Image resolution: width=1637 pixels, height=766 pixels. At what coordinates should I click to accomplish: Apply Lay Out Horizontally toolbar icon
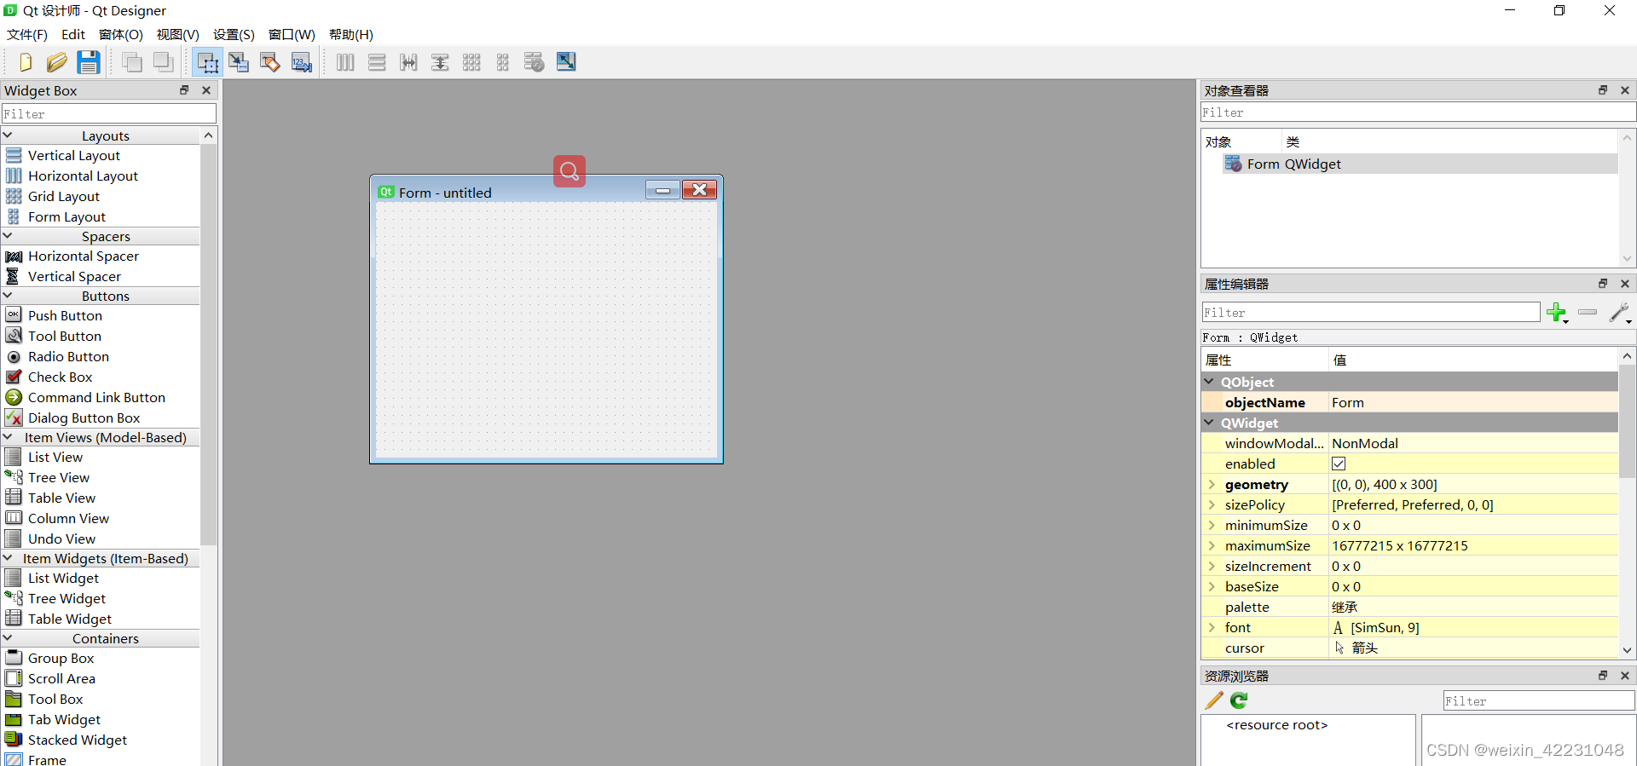(x=345, y=62)
